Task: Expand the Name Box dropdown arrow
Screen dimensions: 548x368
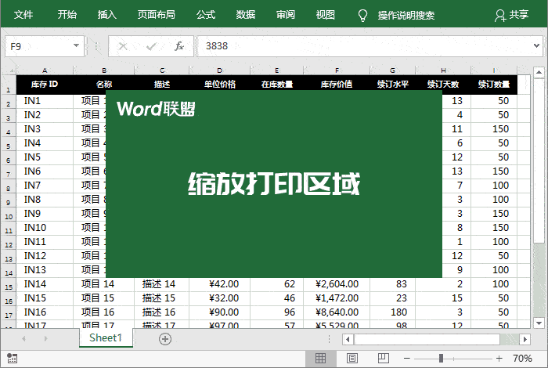Action: click(x=76, y=45)
